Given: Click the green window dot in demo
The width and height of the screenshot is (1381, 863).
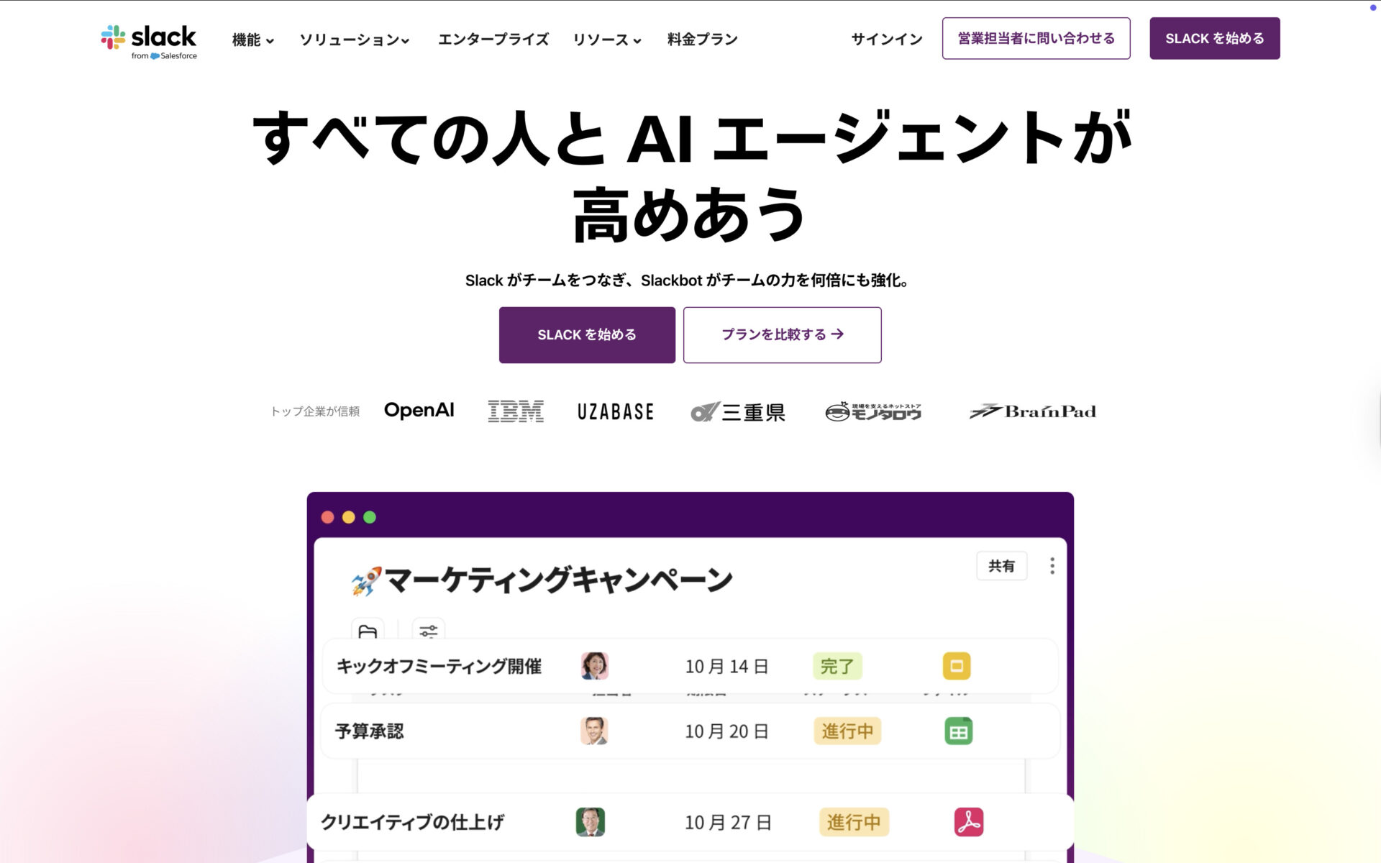Looking at the screenshot, I should [370, 517].
